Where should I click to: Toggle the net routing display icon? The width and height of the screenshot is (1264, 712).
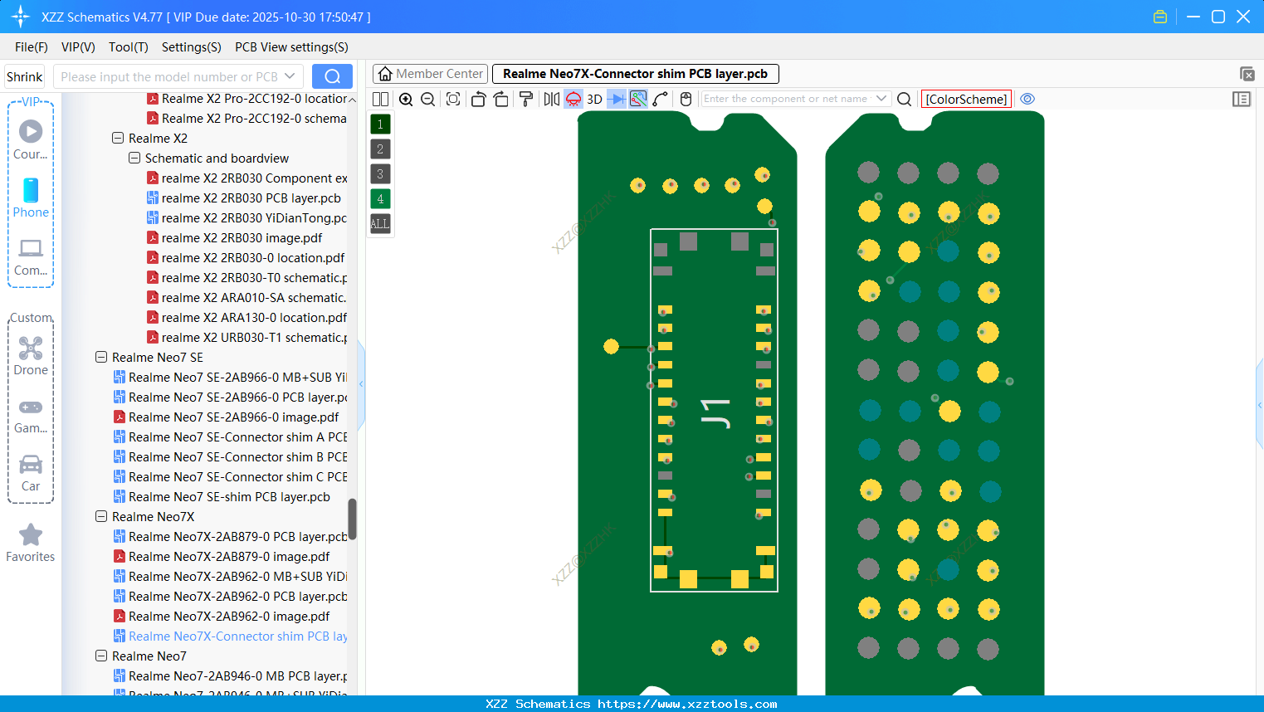(638, 99)
